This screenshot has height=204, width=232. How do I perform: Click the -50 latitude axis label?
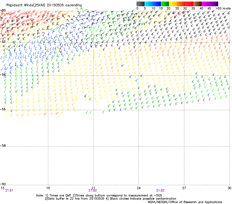[3, 10]
